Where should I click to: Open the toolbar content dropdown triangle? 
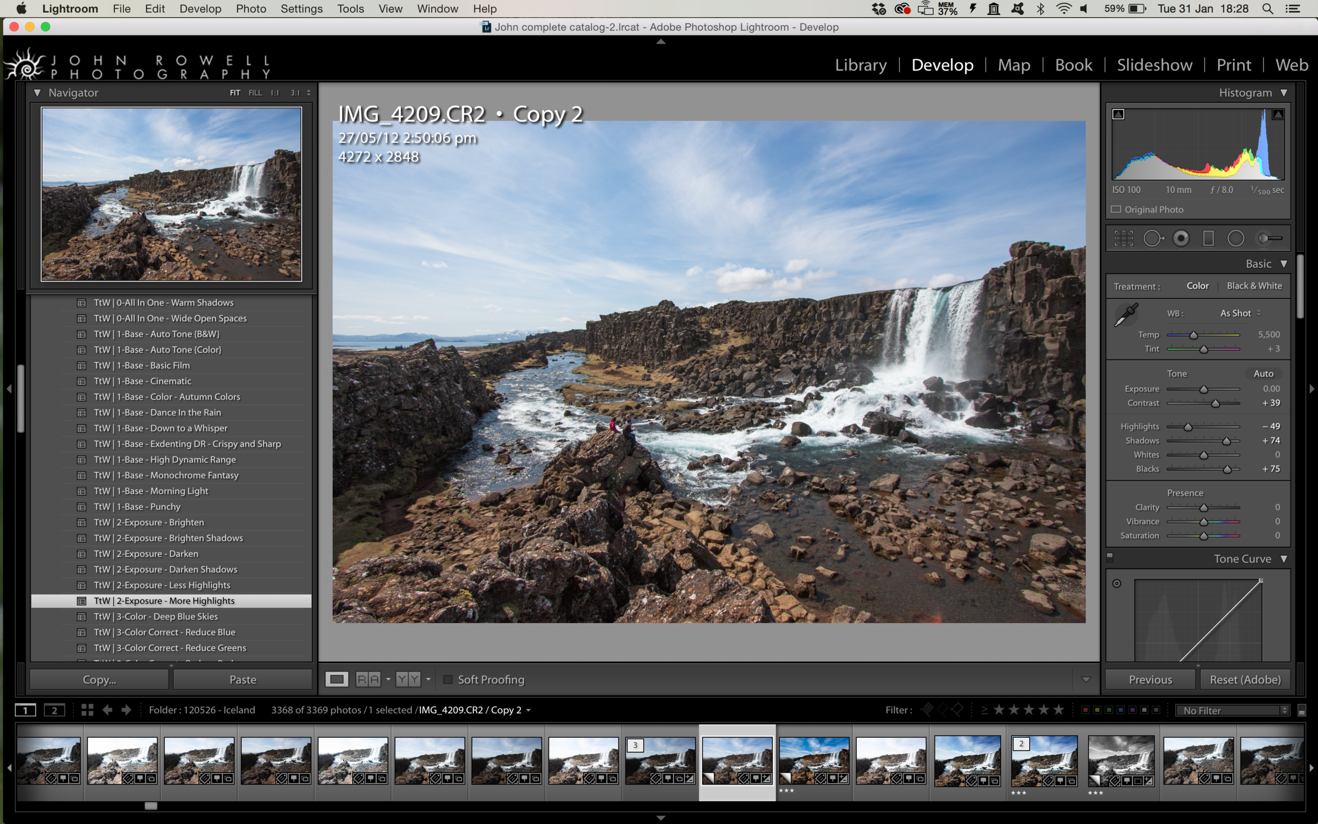pyautogui.click(x=1086, y=680)
